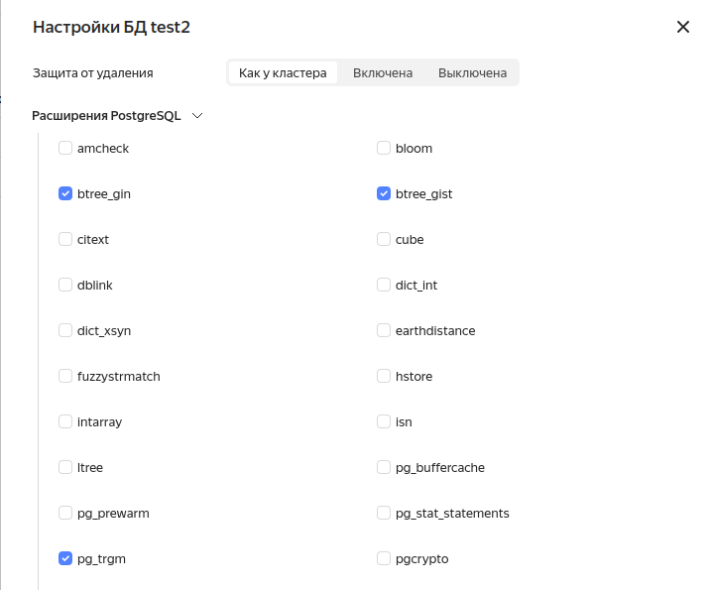Turn on the dblink extension

pos(65,286)
